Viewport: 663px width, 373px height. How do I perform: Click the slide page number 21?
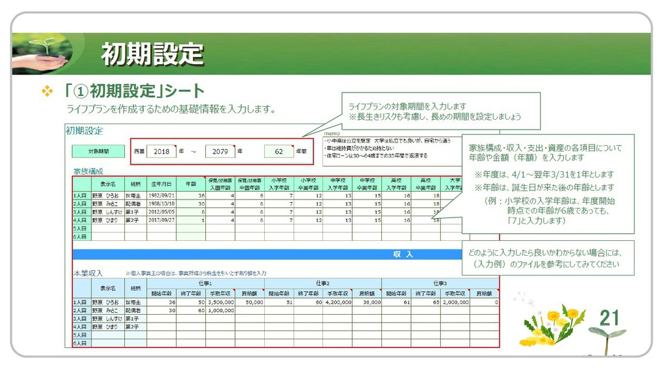pos(609,318)
